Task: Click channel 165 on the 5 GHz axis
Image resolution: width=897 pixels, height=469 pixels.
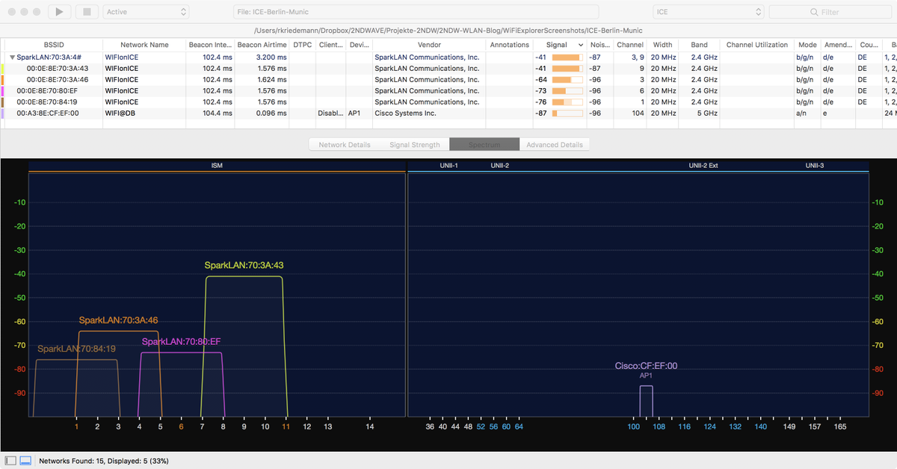Action: (839, 426)
